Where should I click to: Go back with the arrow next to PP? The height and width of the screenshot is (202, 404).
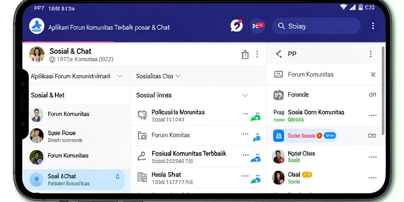coord(279,54)
